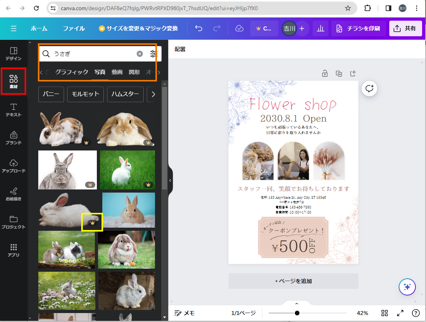Open the ファイル menu
Viewport: 426px width, 322px height.
(74, 28)
